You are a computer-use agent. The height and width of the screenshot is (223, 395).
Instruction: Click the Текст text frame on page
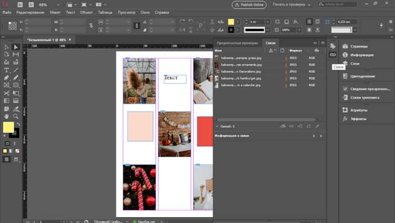click(x=175, y=79)
